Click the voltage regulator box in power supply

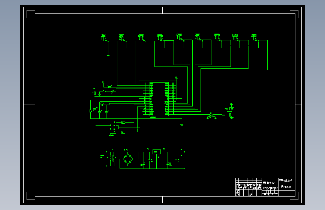point(156,152)
